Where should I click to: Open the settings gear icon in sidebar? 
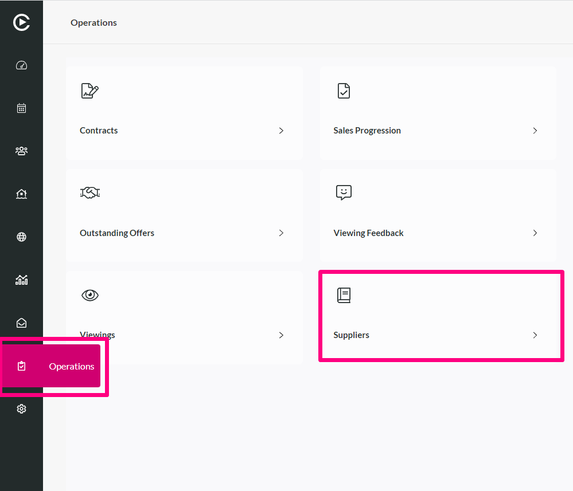pyautogui.click(x=22, y=409)
